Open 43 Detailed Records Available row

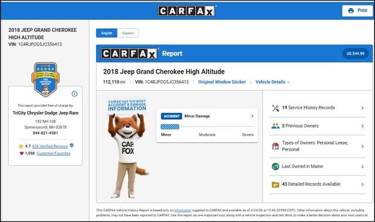318,185
